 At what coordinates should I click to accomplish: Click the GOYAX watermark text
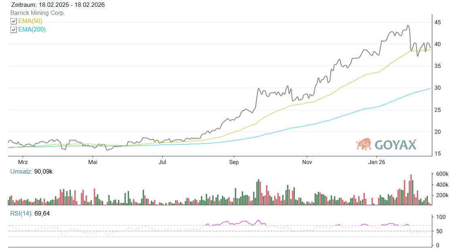click(x=395, y=144)
